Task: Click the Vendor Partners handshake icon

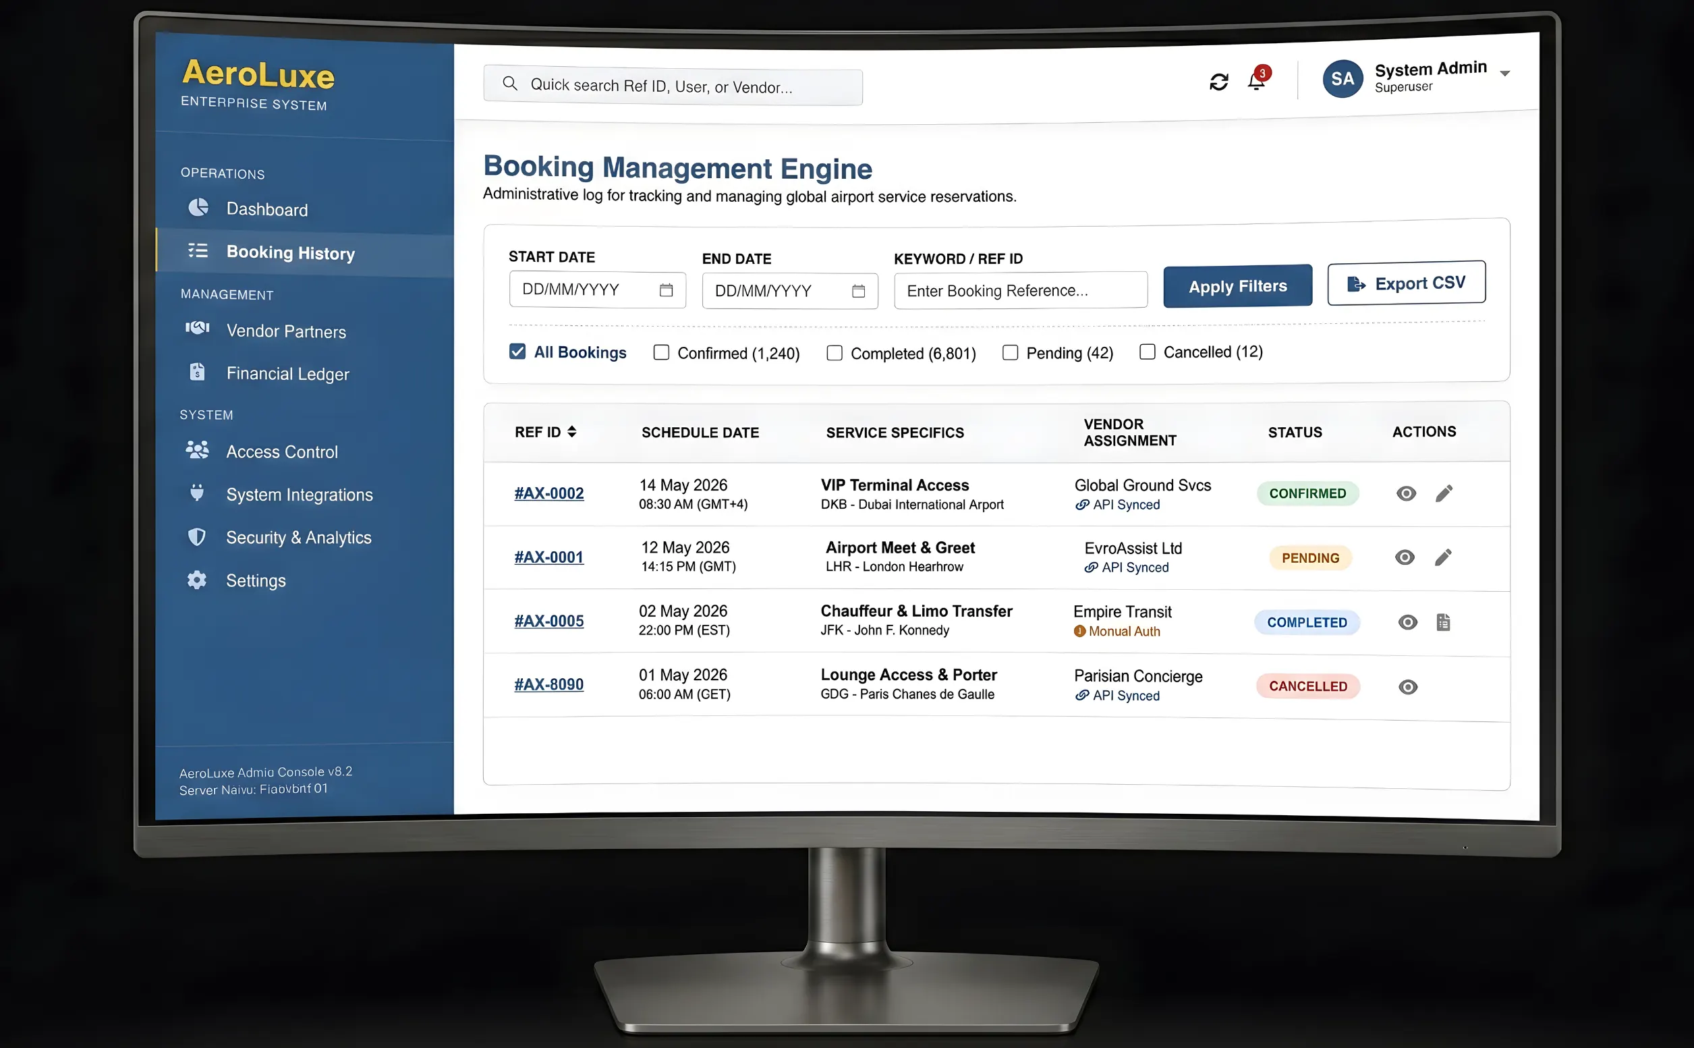Action: 198,328
